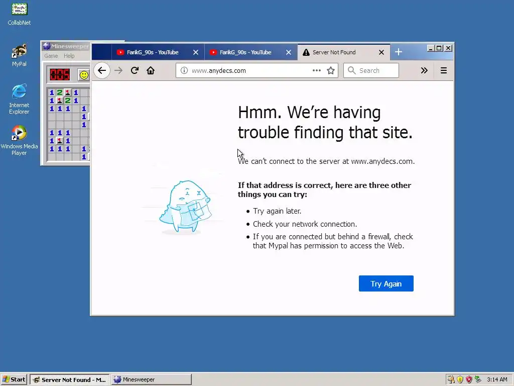Click Server Not Found taskbar button
Screen dimensions: 514x386
(x=69, y=380)
